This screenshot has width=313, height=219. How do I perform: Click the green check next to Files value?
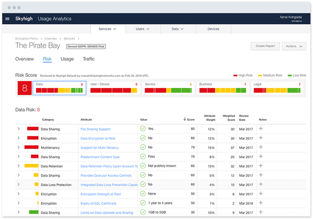(143, 156)
